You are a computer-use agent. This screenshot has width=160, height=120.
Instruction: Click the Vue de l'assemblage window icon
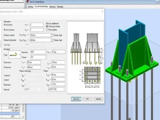click(28, 2)
